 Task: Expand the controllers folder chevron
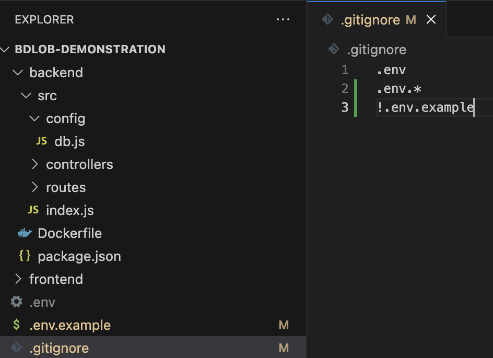[34, 164]
